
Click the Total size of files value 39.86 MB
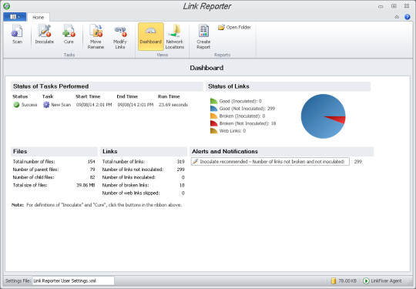coord(86,185)
